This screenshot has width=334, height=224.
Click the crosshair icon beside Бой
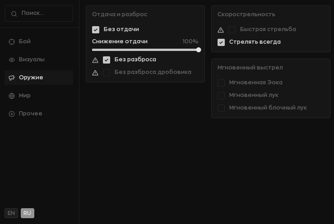coord(12,42)
